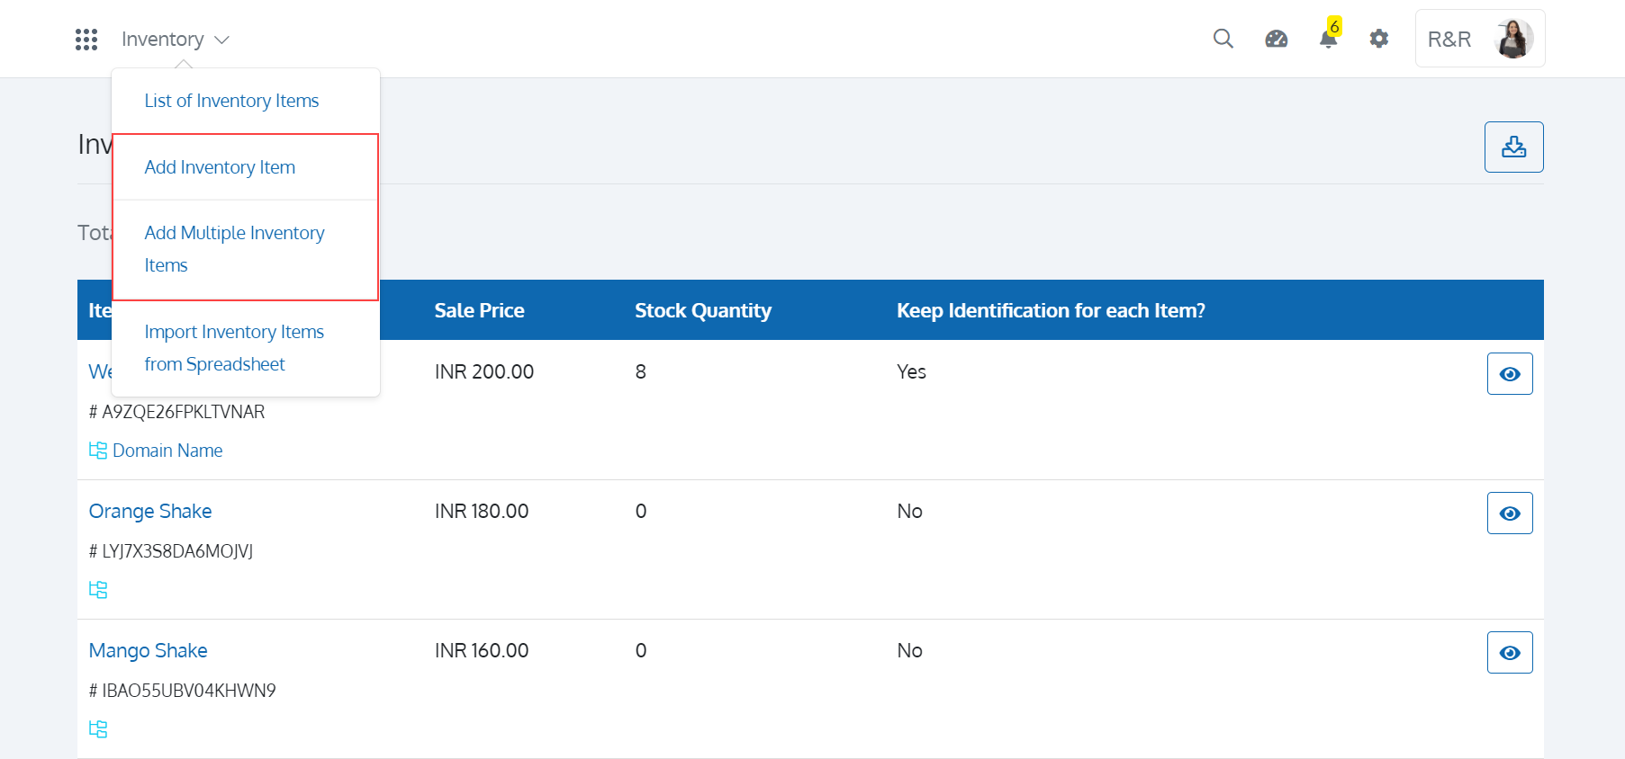Open the apps grid launcher icon
This screenshot has width=1625, height=759.
tap(86, 40)
